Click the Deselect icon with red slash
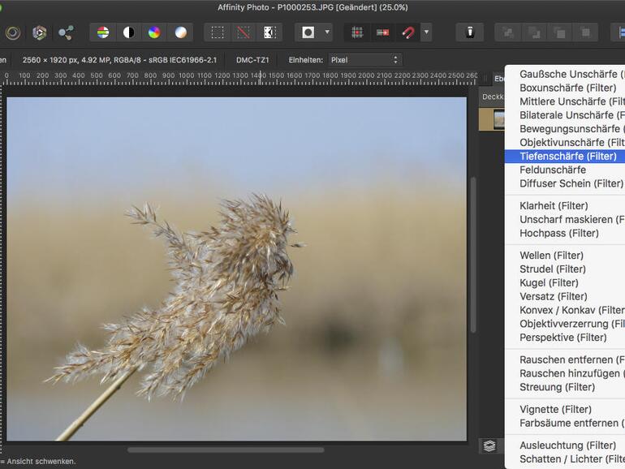Image resolution: width=625 pixels, height=469 pixels. click(x=243, y=32)
